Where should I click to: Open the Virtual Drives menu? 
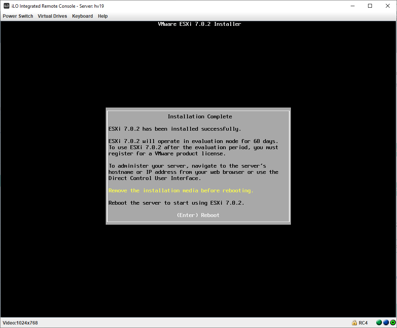[52, 16]
